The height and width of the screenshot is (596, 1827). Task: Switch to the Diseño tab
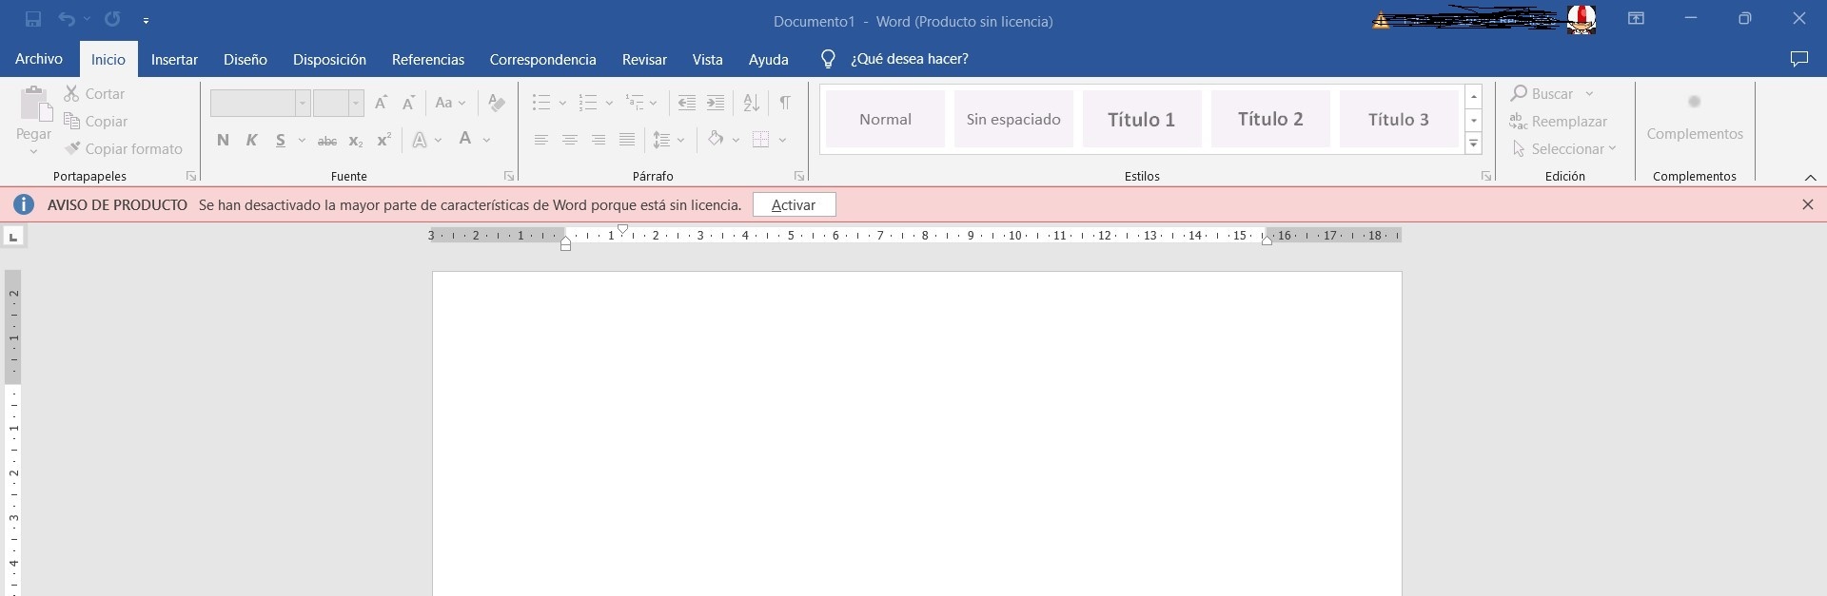(x=246, y=59)
